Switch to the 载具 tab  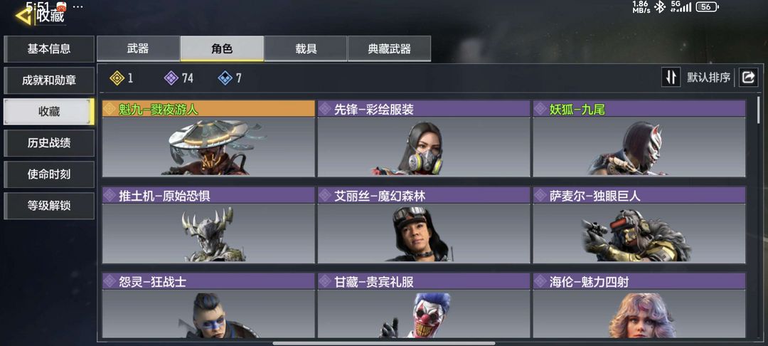(306, 48)
